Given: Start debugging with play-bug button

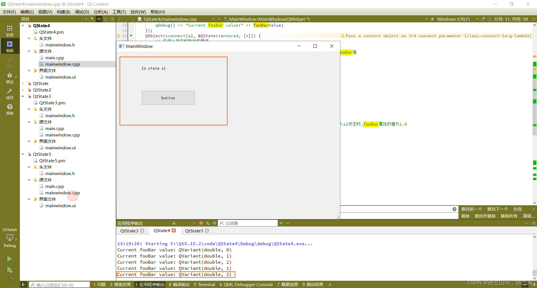Looking at the screenshot, I should (x=10, y=270).
